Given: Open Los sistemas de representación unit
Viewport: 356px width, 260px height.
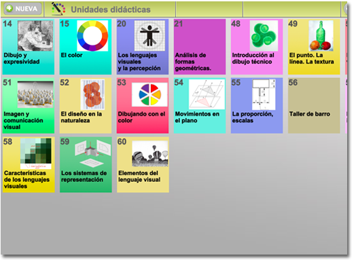Looking at the screenshot, I should click(x=86, y=165).
